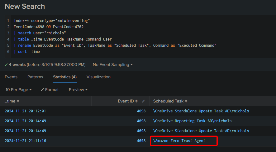Open the 10 Per Page dropdown
This screenshot has width=276, height=152.
coord(18,89)
